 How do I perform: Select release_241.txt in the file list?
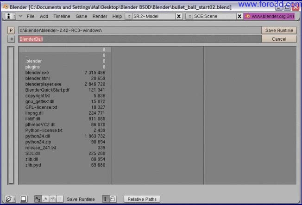(x=65, y=148)
